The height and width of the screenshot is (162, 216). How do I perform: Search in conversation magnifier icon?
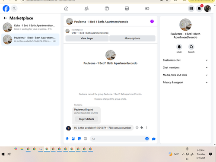point(191,47)
